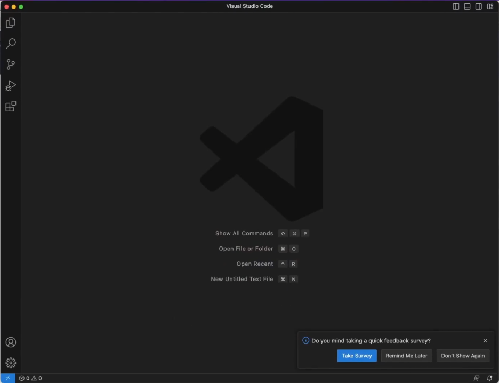Open the Accounts menu icon

pos(11,342)
